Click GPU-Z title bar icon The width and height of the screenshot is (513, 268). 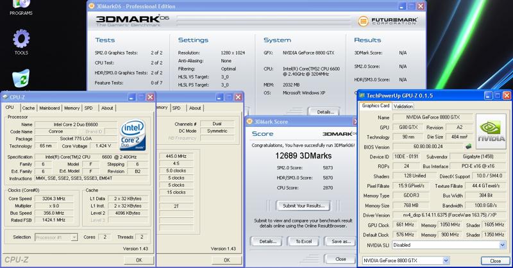click(x=362, y=96)
